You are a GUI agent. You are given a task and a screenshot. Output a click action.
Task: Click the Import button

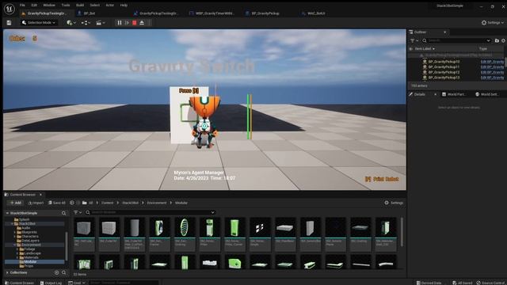pyautogui.click(x=36, y=203)
